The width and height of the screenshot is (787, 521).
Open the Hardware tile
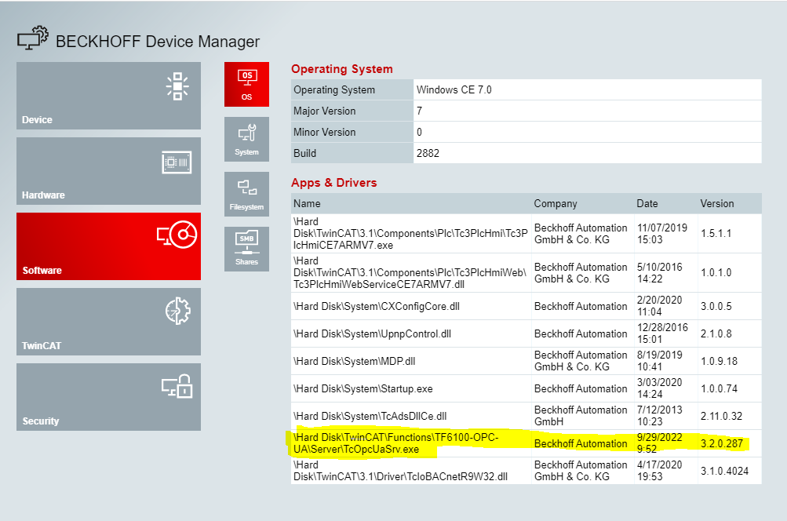click(x=108, y=171)
